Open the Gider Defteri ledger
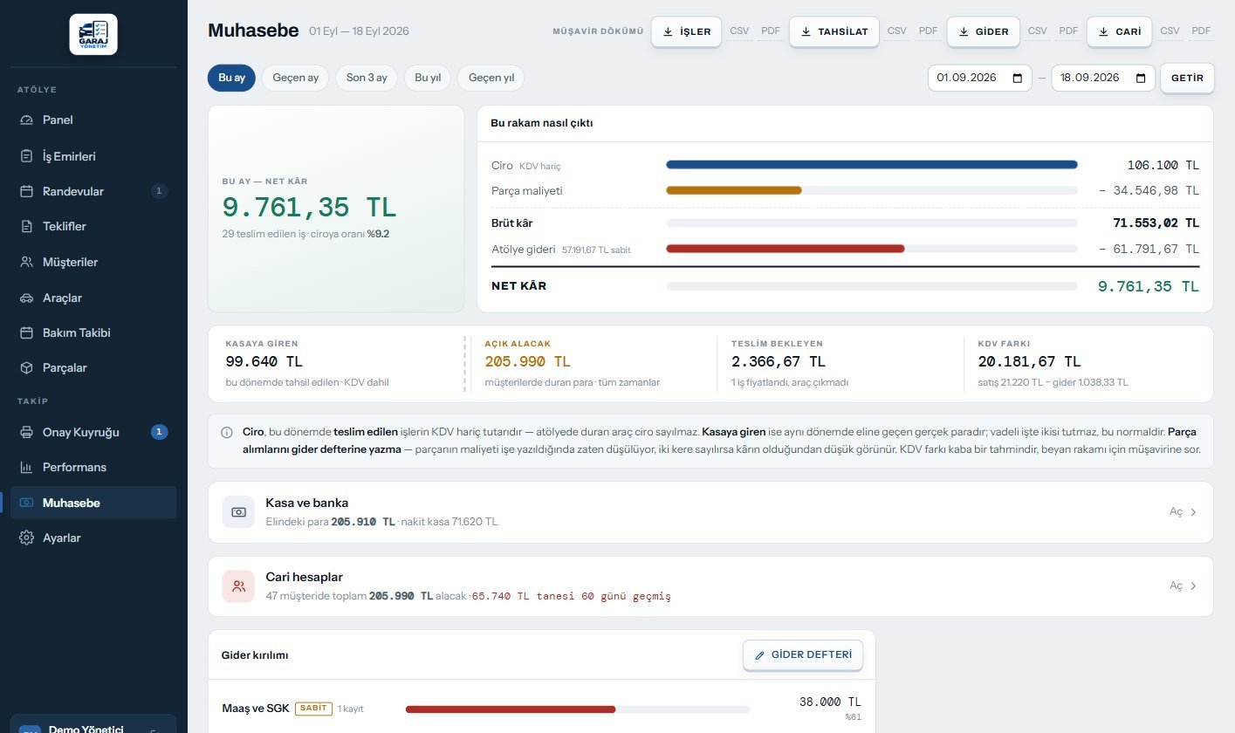The width and height of the screenshot is (1235, 733). 803,654
